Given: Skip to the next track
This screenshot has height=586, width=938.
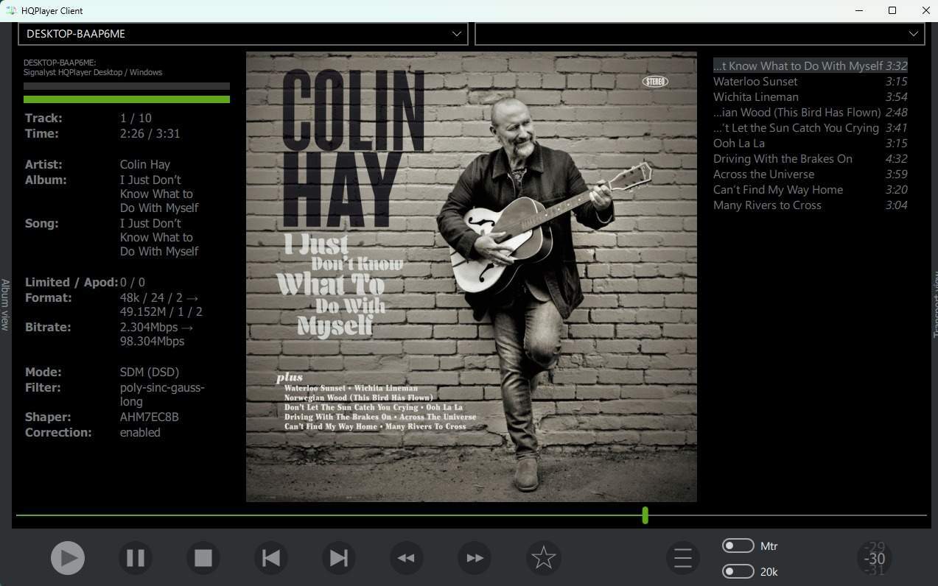Looking at the screenshot, I should 339,558.
